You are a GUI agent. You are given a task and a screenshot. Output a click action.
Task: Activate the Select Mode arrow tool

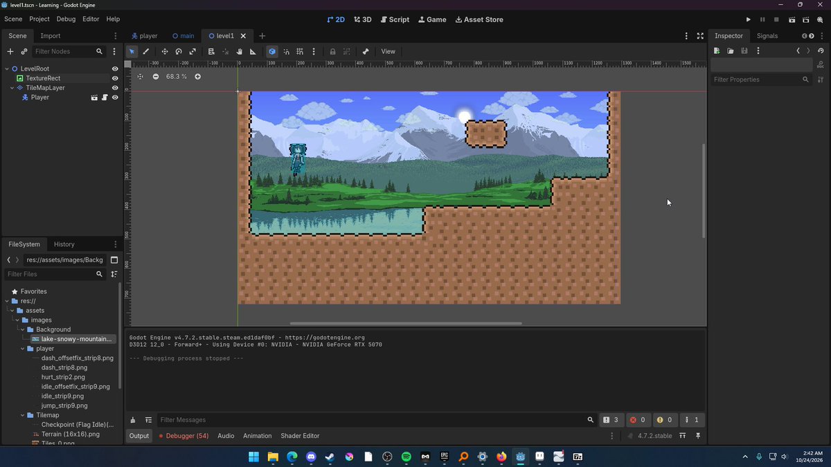(x=132, y=51)
